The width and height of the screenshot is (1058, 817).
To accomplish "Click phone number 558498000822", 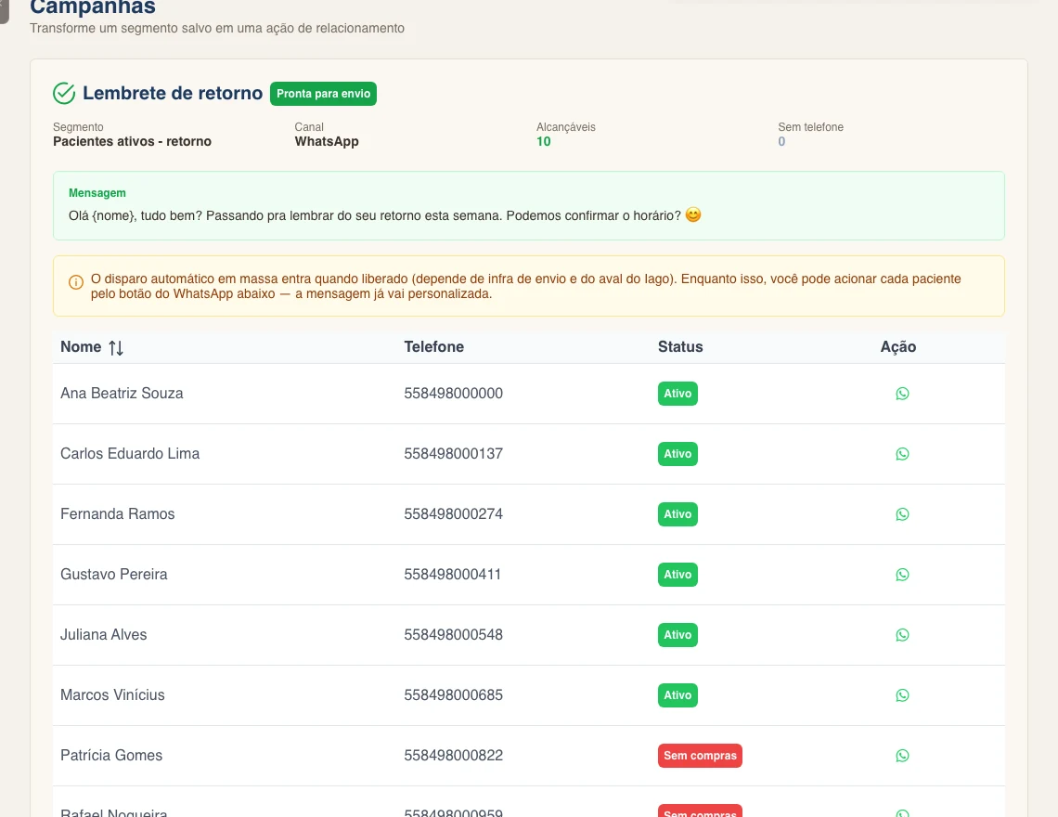I will click(x=454, y=755).
